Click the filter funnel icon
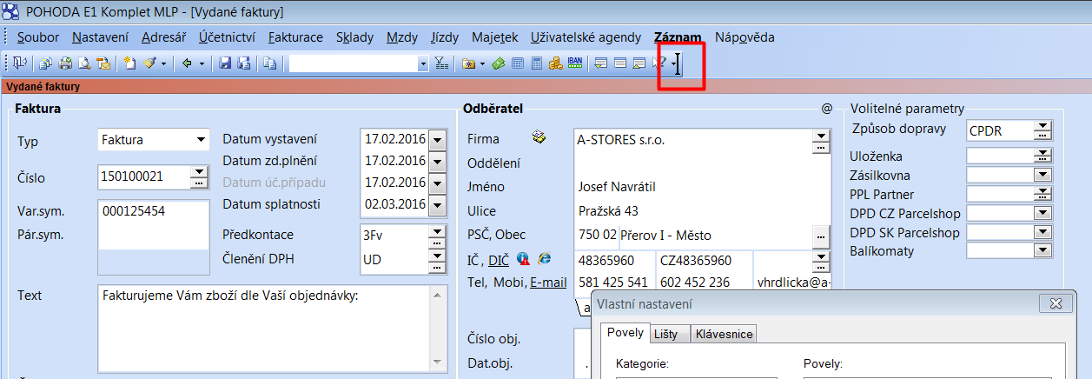Screen dimensions: 1092x379 pyautogui.click(x=441, y=63)
